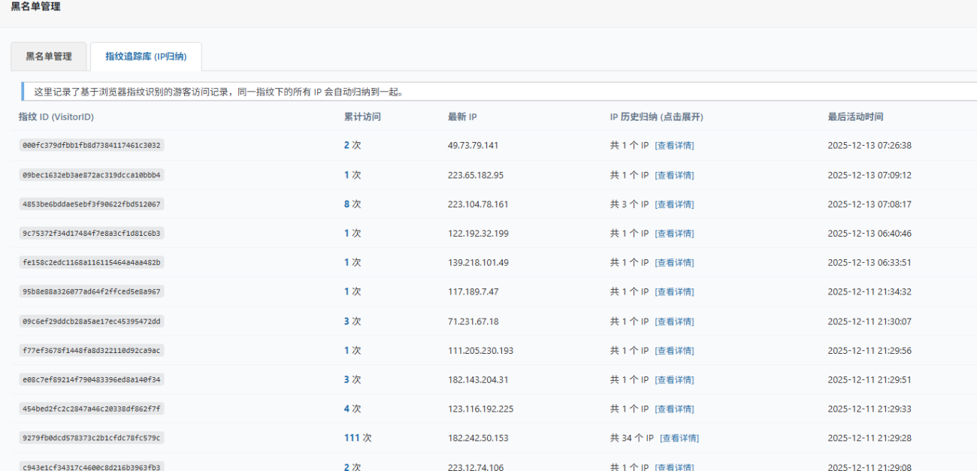Open 查看详情 for IP 122.192.32.199
Screen dimensions: 977x471
point(674,234)
